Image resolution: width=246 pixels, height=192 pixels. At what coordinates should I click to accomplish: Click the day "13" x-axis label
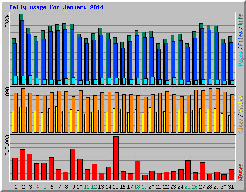tap(101, 187)
